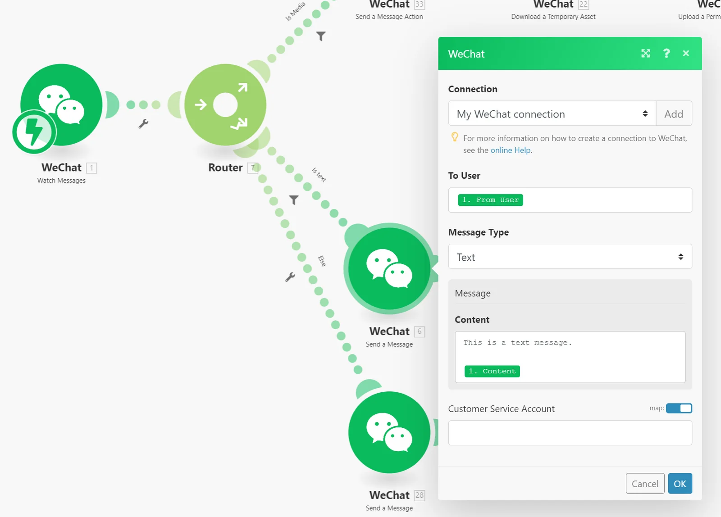Image resolution: width=721 pixels, height=517 pixels.
Task: Follow the online Help link
Action: (x=511, y=150)
